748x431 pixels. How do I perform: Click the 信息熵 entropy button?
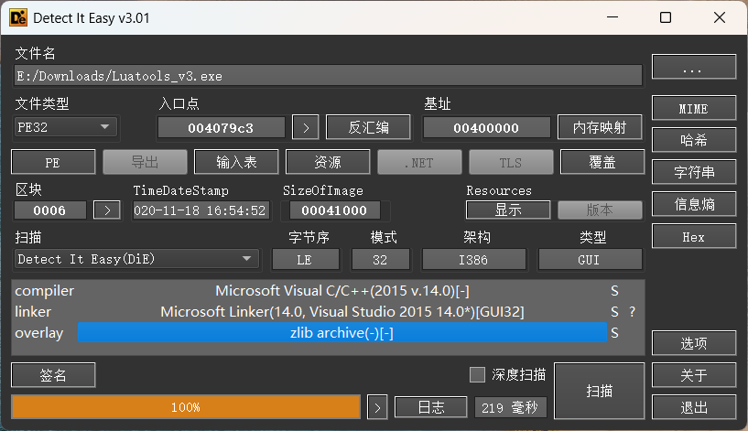pos(694,205)
